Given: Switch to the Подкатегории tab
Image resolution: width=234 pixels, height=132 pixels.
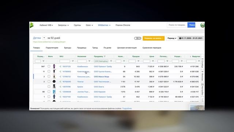Looking at the screenshot, I should click(52, 48).
